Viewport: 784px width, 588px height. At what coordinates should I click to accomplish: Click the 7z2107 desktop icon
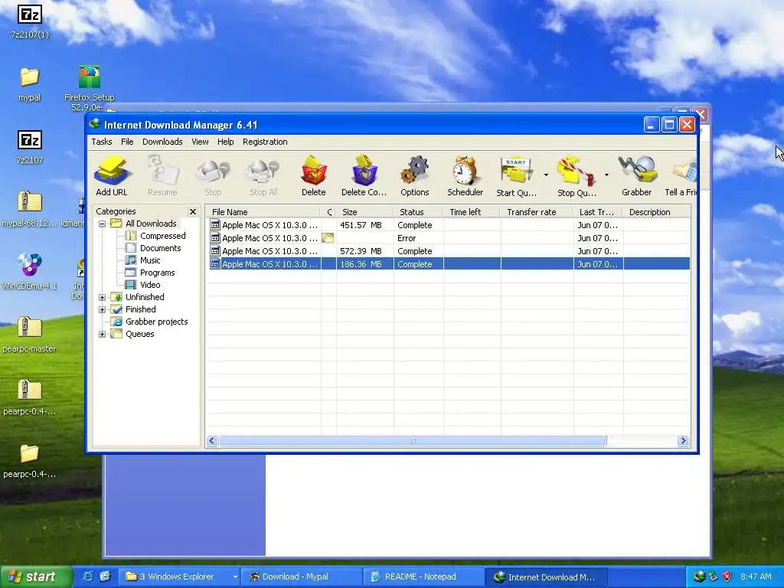30,147
